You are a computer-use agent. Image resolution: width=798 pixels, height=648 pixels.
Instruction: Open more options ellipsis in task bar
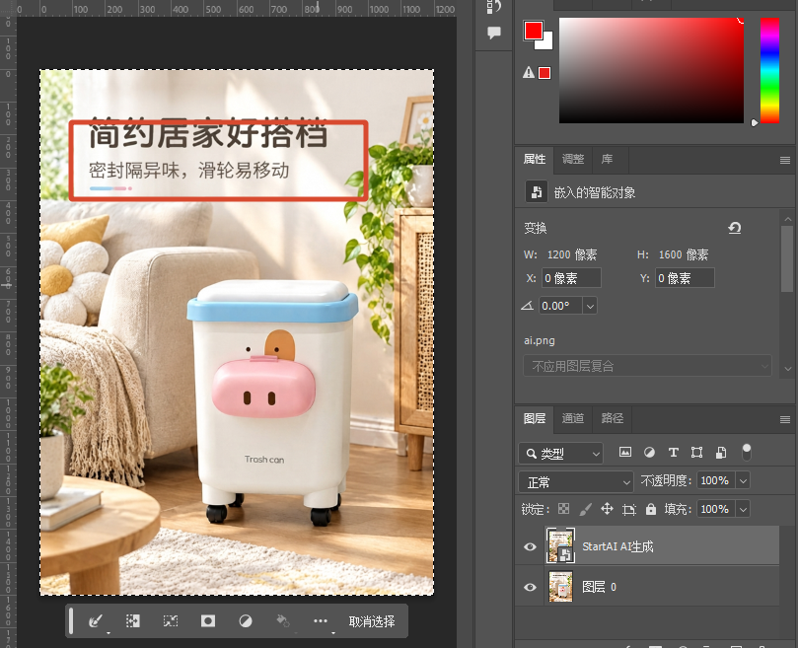click(x=321, y=621)
